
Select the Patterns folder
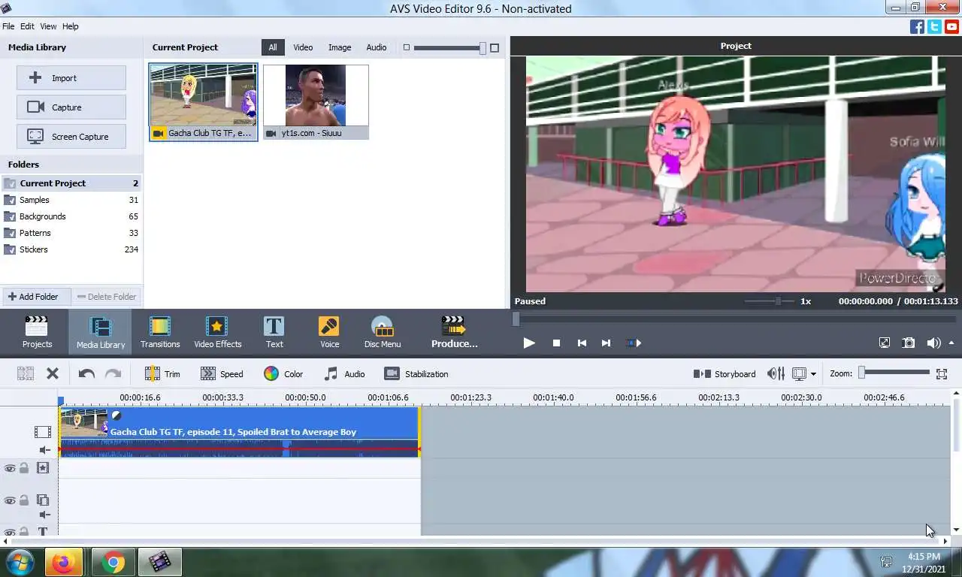point(71,233)
